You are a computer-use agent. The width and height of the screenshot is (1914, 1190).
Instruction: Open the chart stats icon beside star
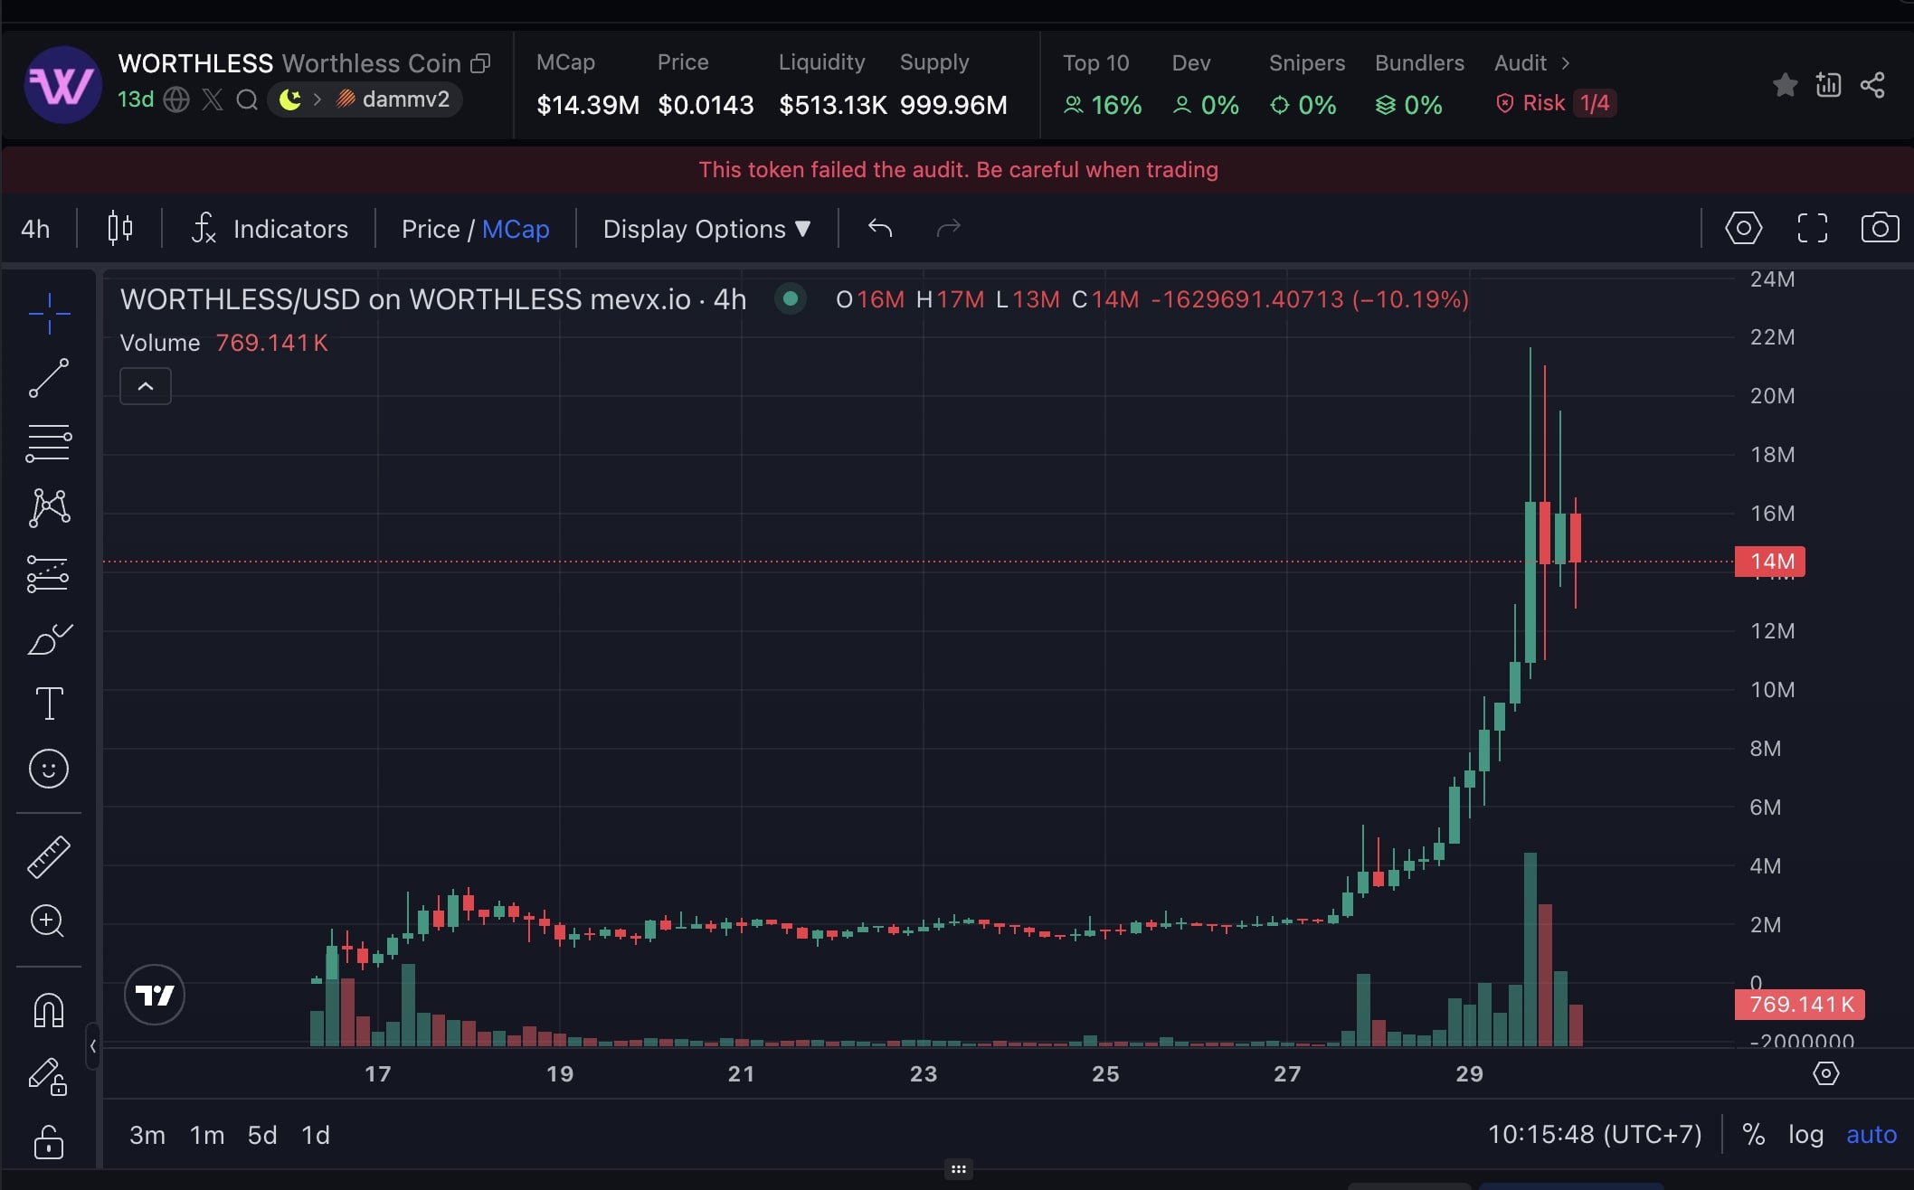(x=1828, y=85)
